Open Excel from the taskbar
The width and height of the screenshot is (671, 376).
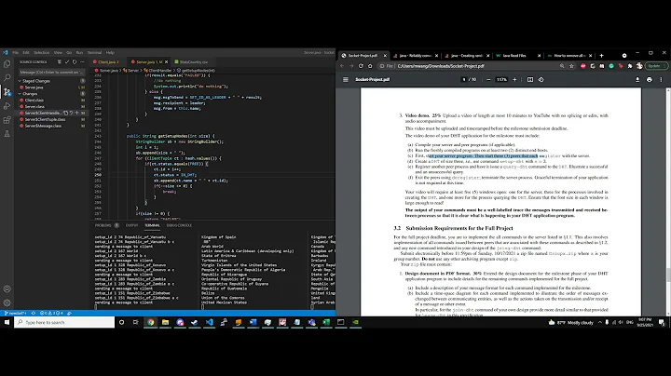326,322
